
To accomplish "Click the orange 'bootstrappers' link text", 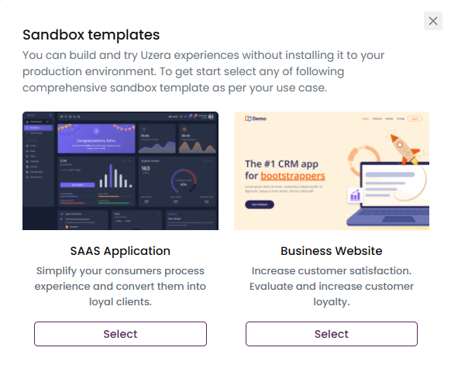I will [x=293, y=176].
